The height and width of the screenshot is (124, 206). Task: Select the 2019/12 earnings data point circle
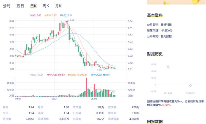click(x=168, y=67)
